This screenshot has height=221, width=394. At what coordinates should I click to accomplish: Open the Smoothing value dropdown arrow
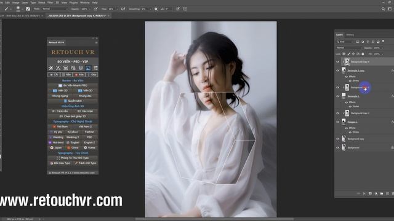(x=150, y=9)
